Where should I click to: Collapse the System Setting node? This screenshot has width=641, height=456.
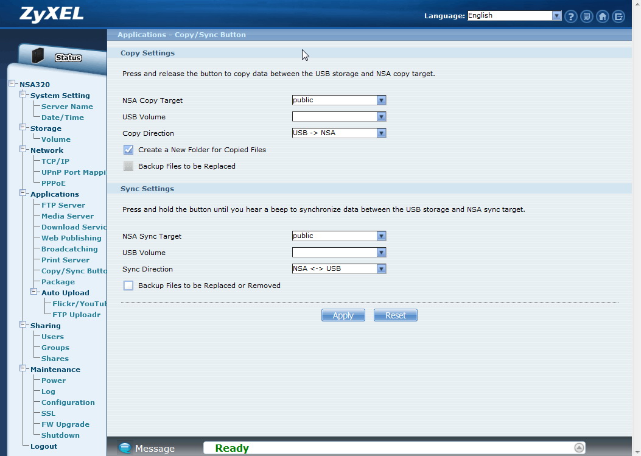[x=23, y=94]
